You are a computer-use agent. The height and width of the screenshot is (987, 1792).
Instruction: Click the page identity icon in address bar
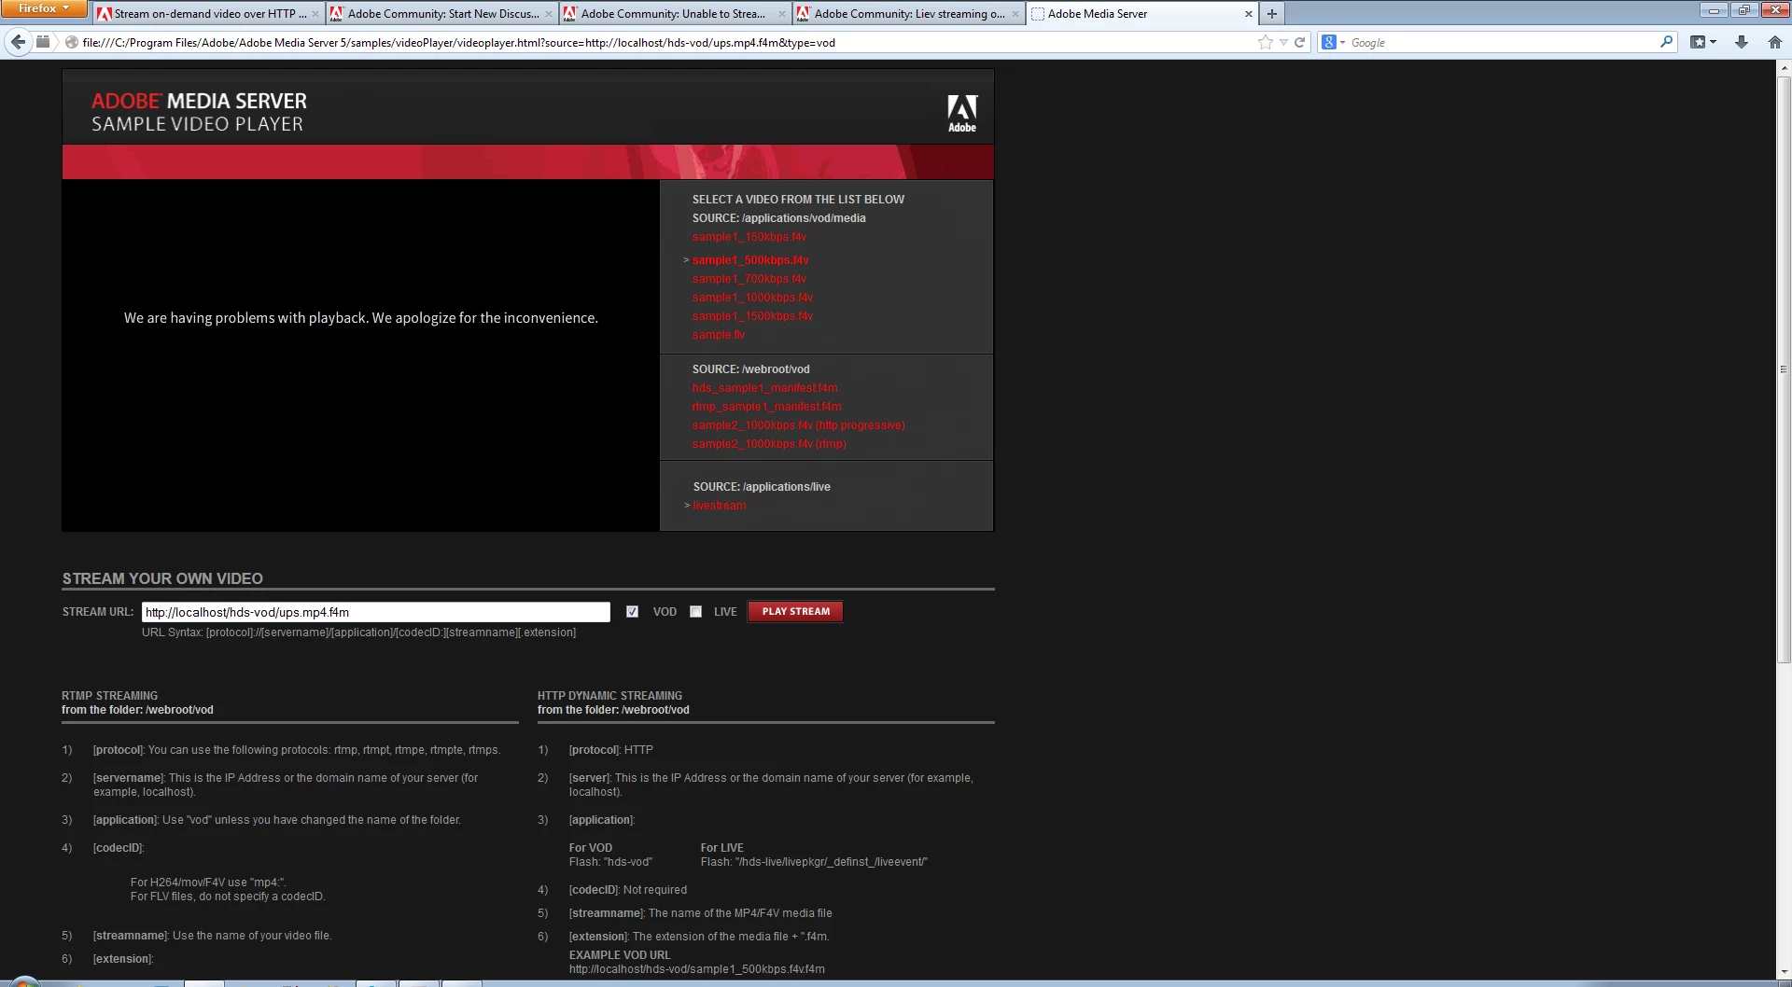(x=72, y=42)
